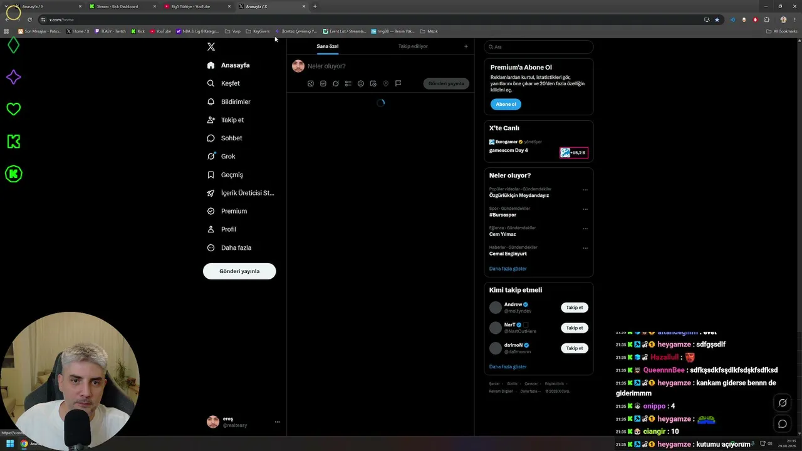Open options for Cemal Enginyurt trend
This screenshot has height=451, width=802.
tap(585, 248)
